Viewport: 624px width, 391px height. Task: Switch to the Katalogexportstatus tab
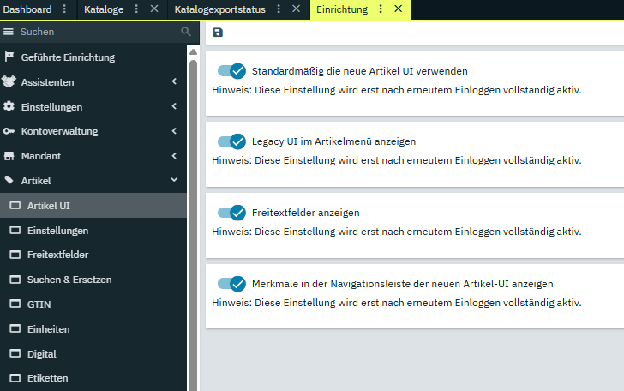click(x=219, y=9)
